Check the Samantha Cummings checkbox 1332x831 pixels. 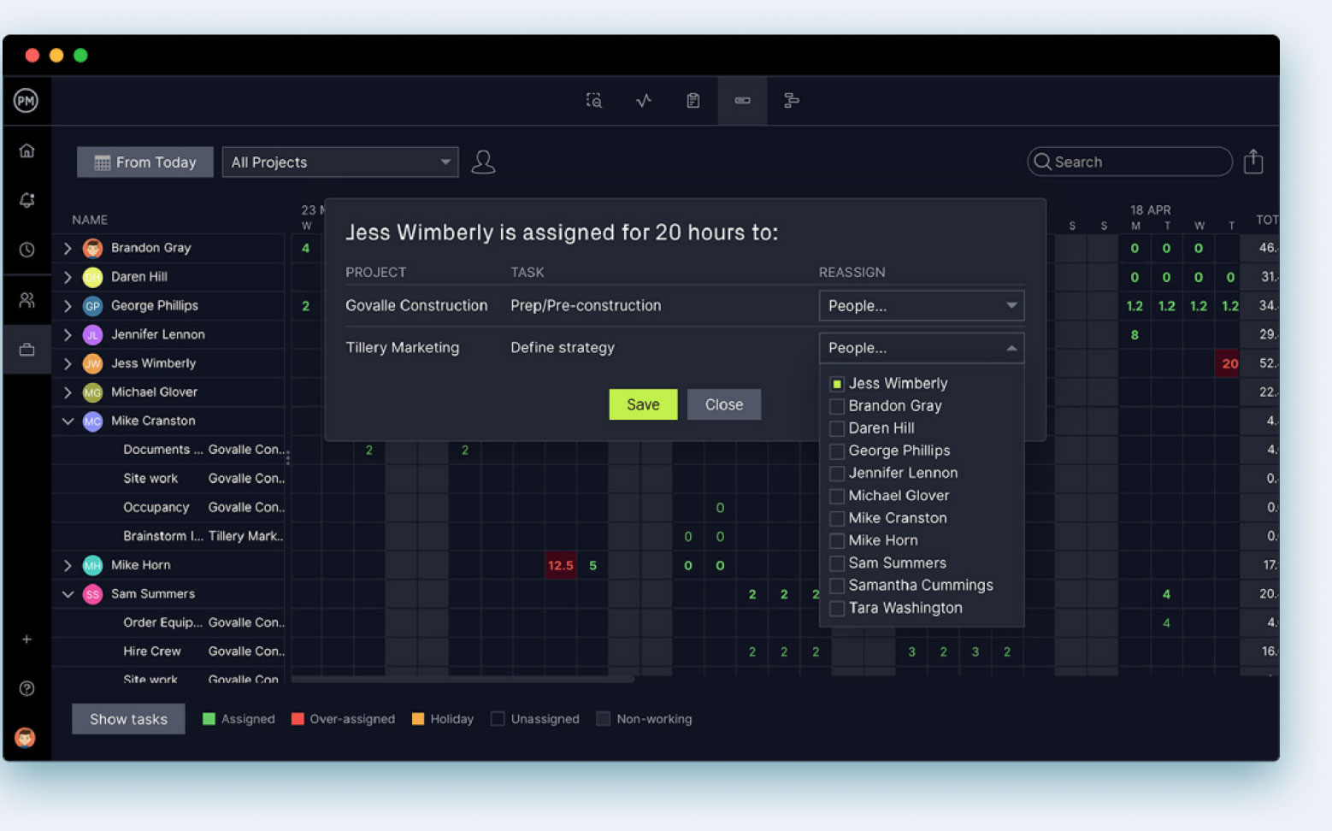coord(836,586)
